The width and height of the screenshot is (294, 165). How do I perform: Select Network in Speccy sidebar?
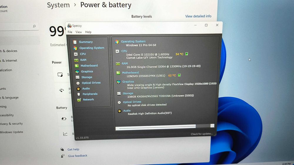click(88, 100)
